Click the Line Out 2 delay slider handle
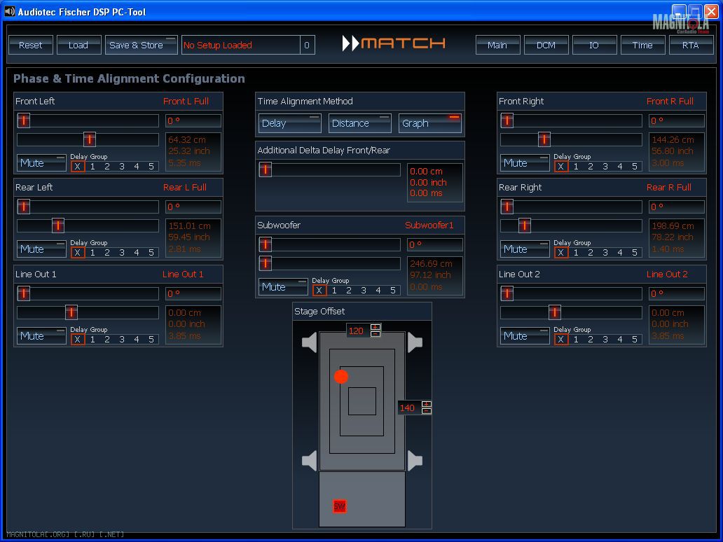Image resolution: width=723 pixels, height=542 pixels. (554, 312)
